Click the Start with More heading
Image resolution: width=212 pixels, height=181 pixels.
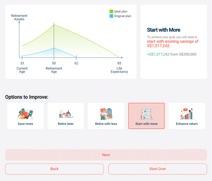coord(164,30)
